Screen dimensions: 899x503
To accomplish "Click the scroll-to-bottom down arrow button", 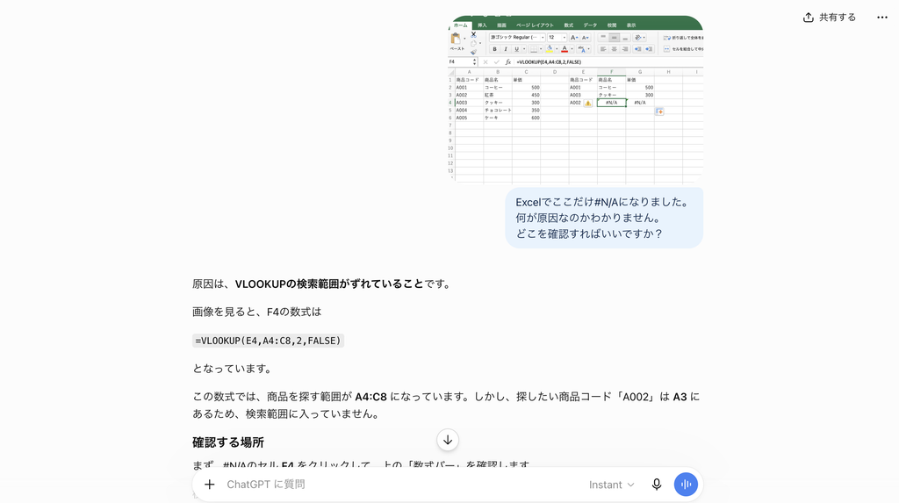I will pyautogui.click(x=448, y=440).
